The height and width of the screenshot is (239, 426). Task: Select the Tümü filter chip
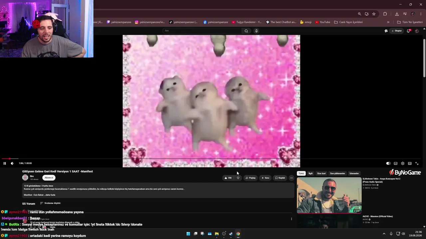(x=301, y=173)
